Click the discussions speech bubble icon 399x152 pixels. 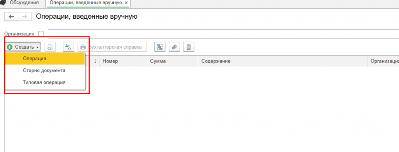coord(3,3)
